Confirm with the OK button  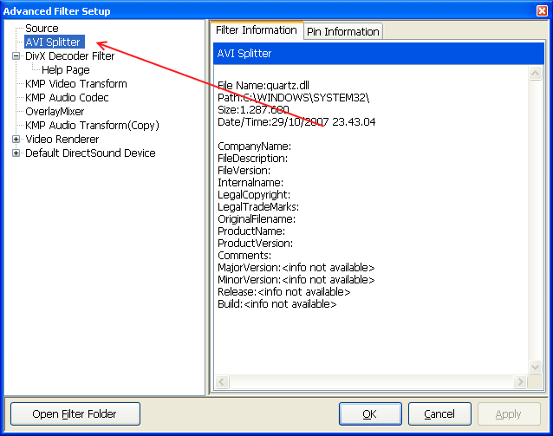tap(370, 413)
